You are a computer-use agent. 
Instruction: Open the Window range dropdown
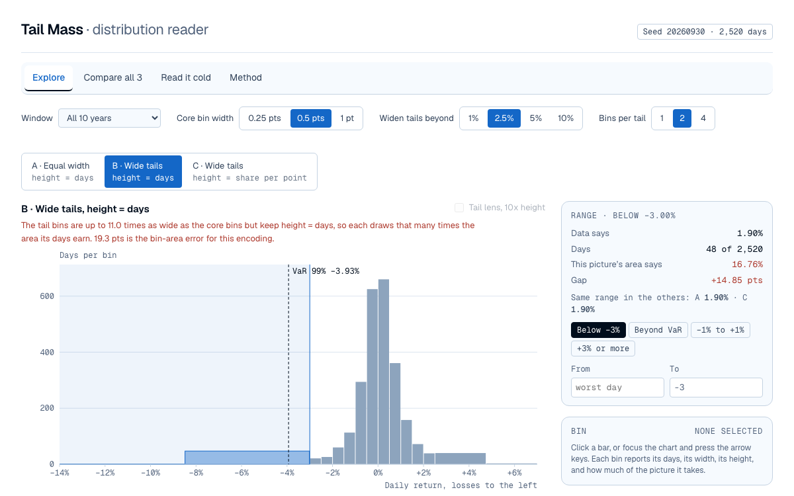point(109,118)
